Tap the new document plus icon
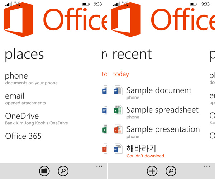The width and height of the screenshot is (215, 179). coord(152,171)
